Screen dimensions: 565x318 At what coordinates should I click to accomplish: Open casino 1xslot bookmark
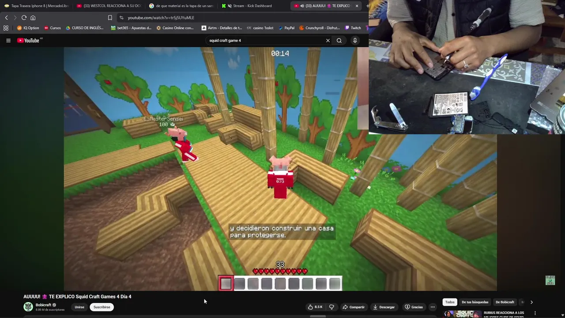click(260, 28)
